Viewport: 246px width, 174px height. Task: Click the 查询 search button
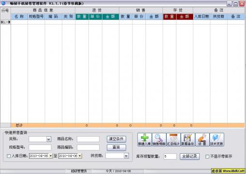(x=116, y=147)
